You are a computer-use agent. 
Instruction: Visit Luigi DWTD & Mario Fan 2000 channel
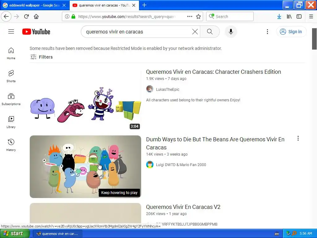181,165
